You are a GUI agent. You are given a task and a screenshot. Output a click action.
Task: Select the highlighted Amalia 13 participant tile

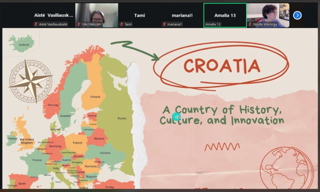(225, 15)
